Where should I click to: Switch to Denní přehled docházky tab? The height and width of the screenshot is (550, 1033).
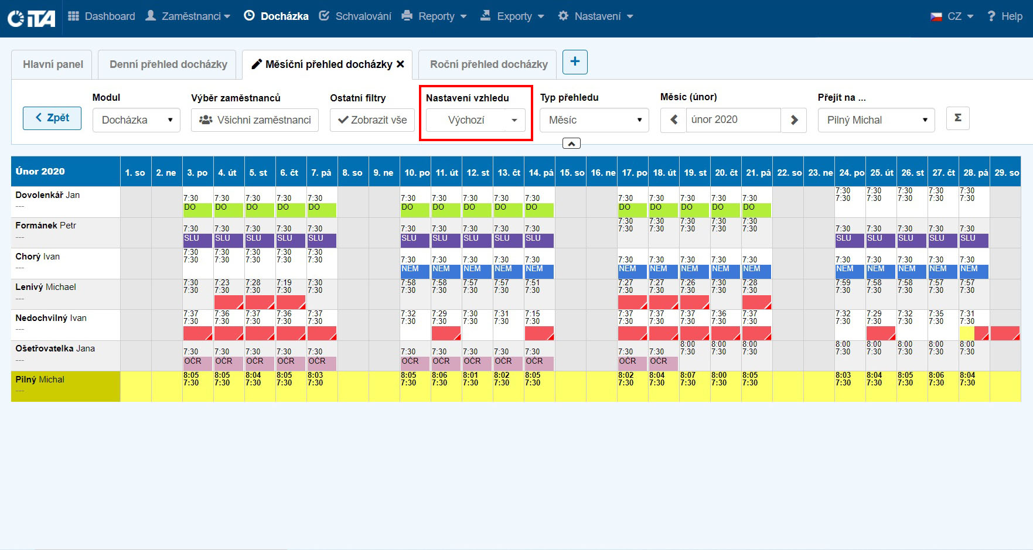pyautogui.click(x=168, y=64)
